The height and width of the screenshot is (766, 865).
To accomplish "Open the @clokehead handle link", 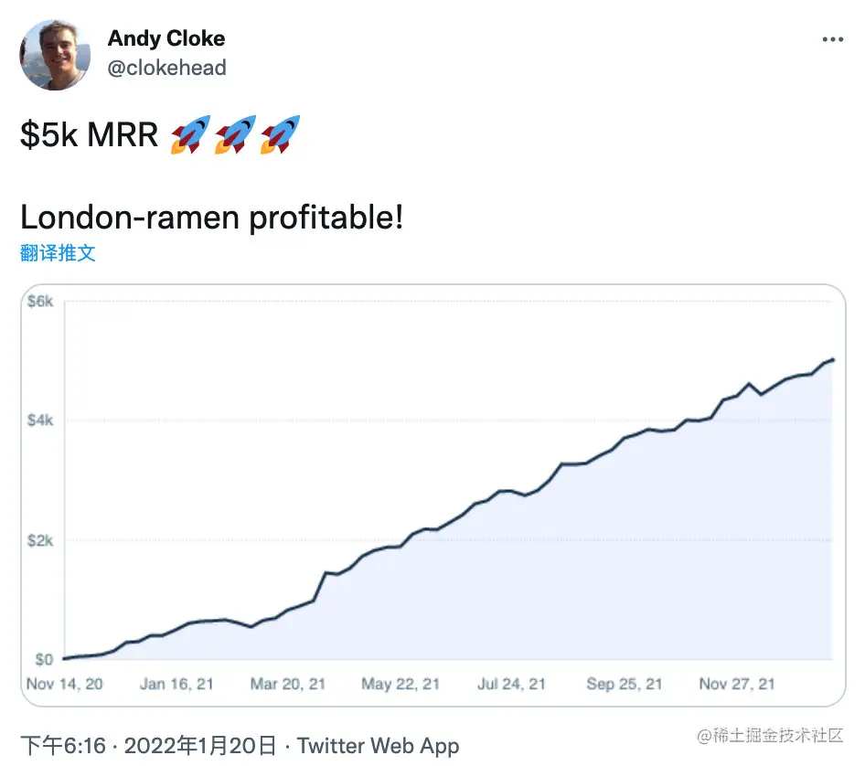I will (x=166, y=68).
